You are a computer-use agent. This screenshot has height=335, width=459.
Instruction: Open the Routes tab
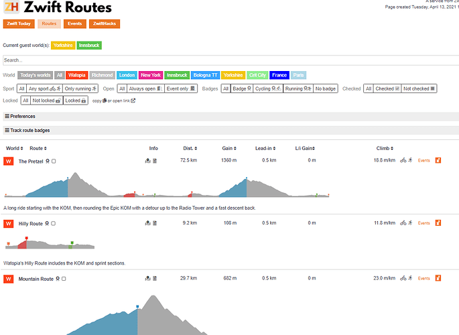coord(49,23)
